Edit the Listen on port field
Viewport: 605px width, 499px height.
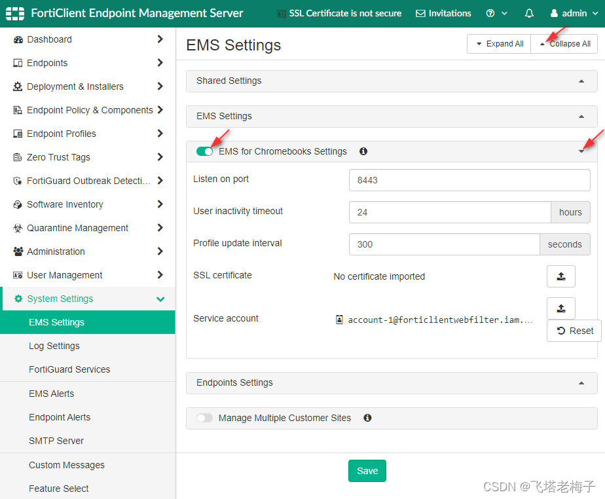click(x=469, y=180)
